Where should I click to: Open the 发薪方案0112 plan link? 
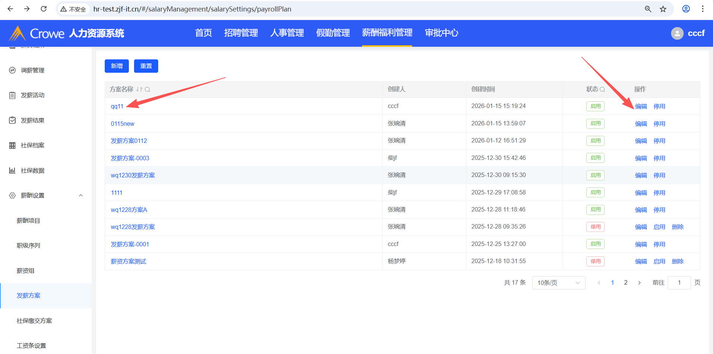point(129,141)
